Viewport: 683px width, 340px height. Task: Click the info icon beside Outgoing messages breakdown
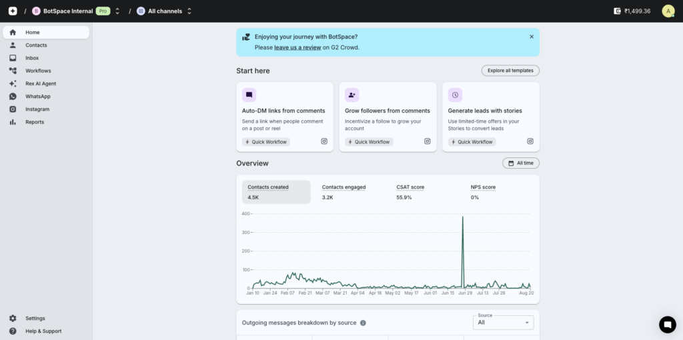(x=363, y=323)
